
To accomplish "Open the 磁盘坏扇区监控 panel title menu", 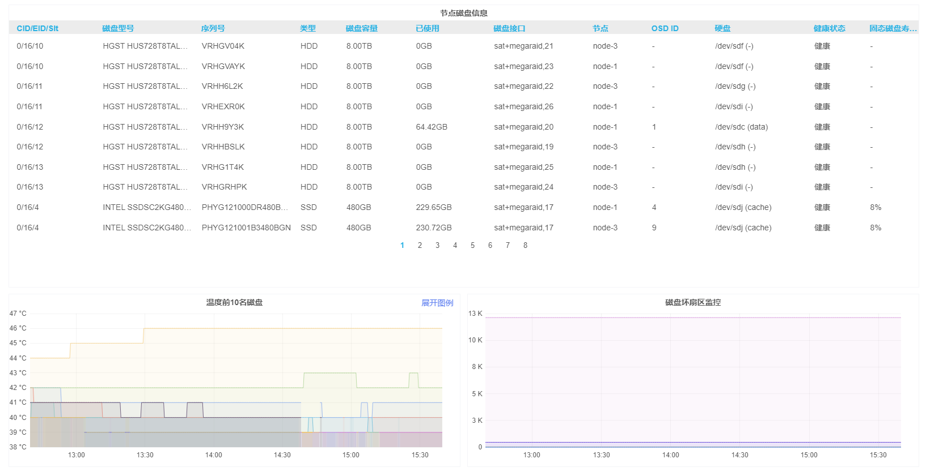I will pyautogui.click(x=692, y=302).
